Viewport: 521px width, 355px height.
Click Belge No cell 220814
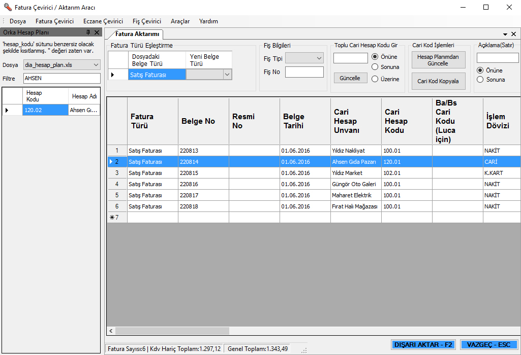(203, 162)
